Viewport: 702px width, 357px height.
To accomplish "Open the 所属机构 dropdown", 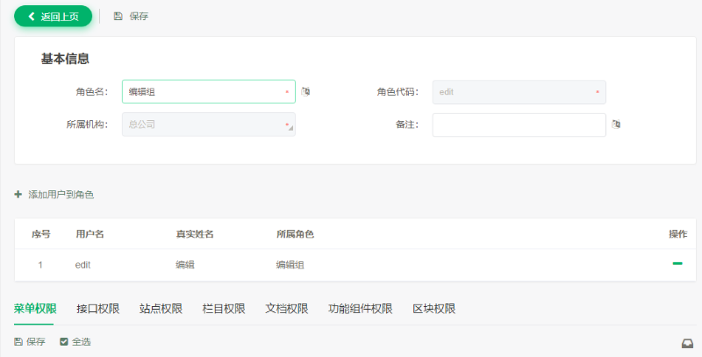I will click(x=208, y=125).
